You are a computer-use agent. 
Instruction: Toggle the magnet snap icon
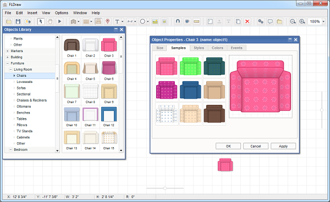click(178, 21)
